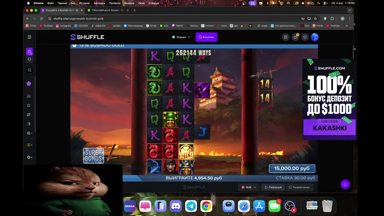Select the sports ball icon in sidebar
The image size is (384, 216).
29,59
